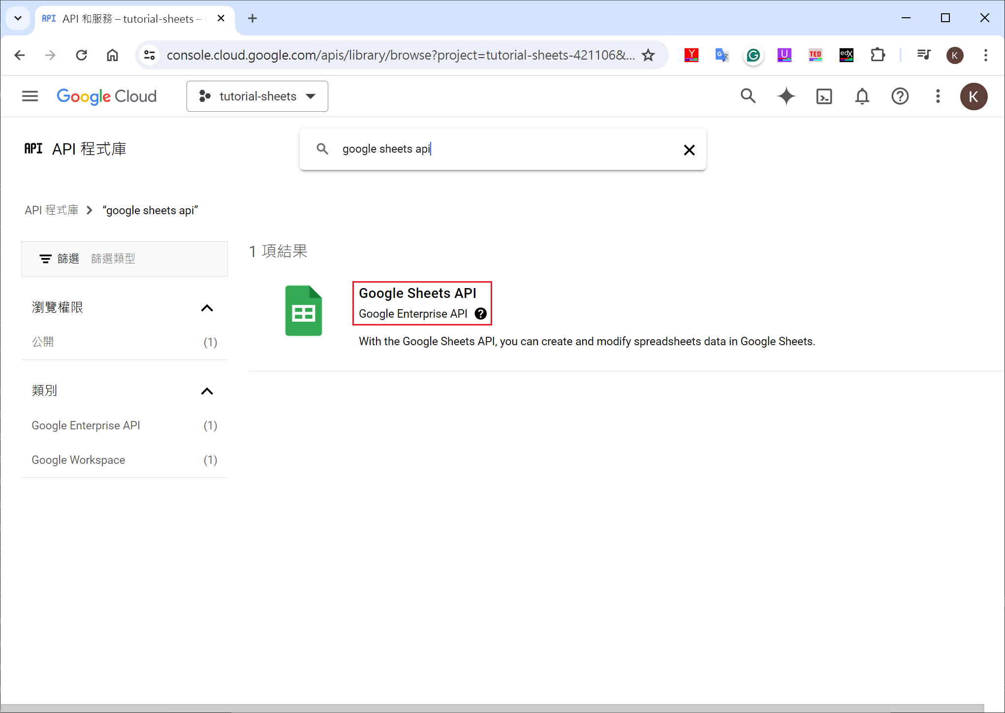The width and height of the screenshot is (1005, 713).
Task: Open the Google Sheets API result
Action: 417,293
